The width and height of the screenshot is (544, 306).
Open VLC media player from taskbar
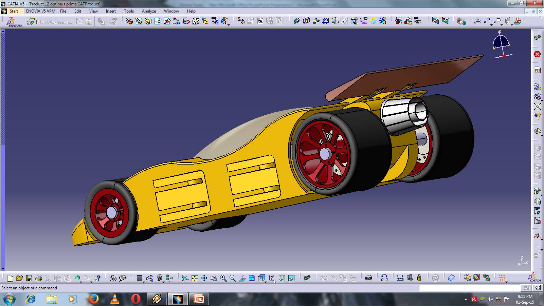(x=115, y=299)
